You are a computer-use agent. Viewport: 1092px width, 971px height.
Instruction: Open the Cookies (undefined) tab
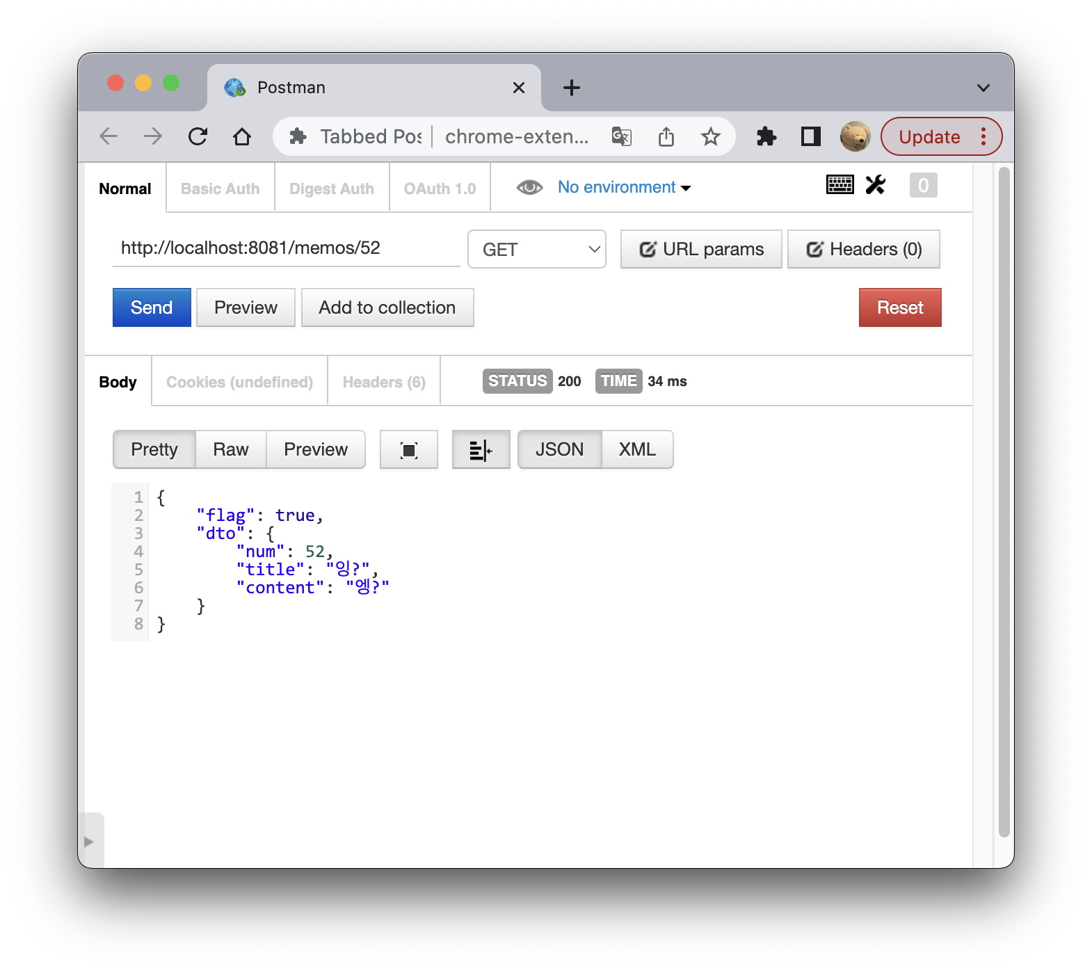pyautogui.click(x=240, y=382)
